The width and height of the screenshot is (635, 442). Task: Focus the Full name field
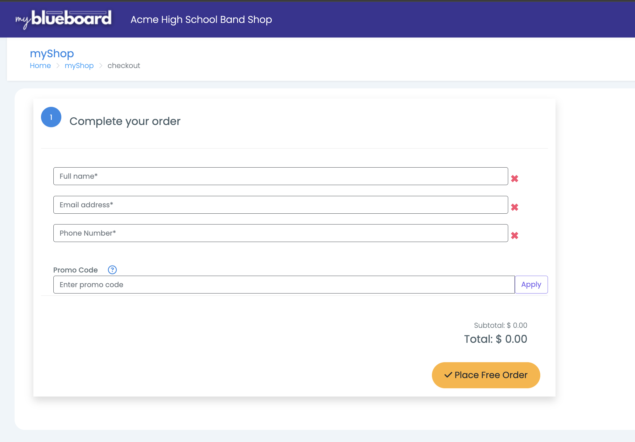(x=281, y=176)
